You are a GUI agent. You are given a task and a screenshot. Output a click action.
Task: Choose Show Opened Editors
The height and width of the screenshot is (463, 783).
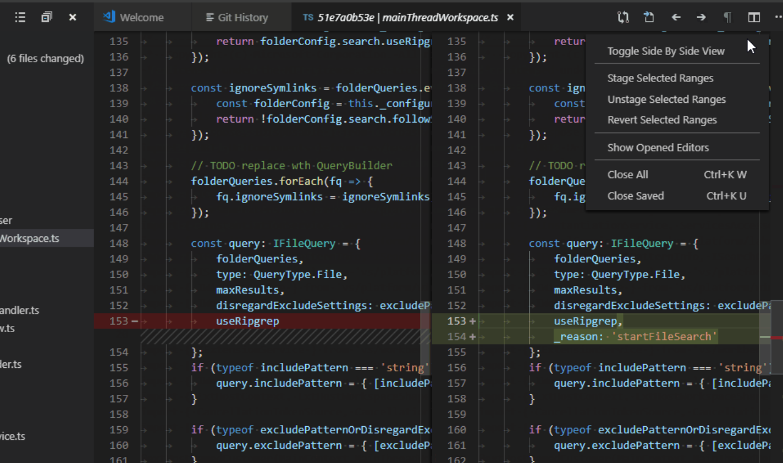658,147
